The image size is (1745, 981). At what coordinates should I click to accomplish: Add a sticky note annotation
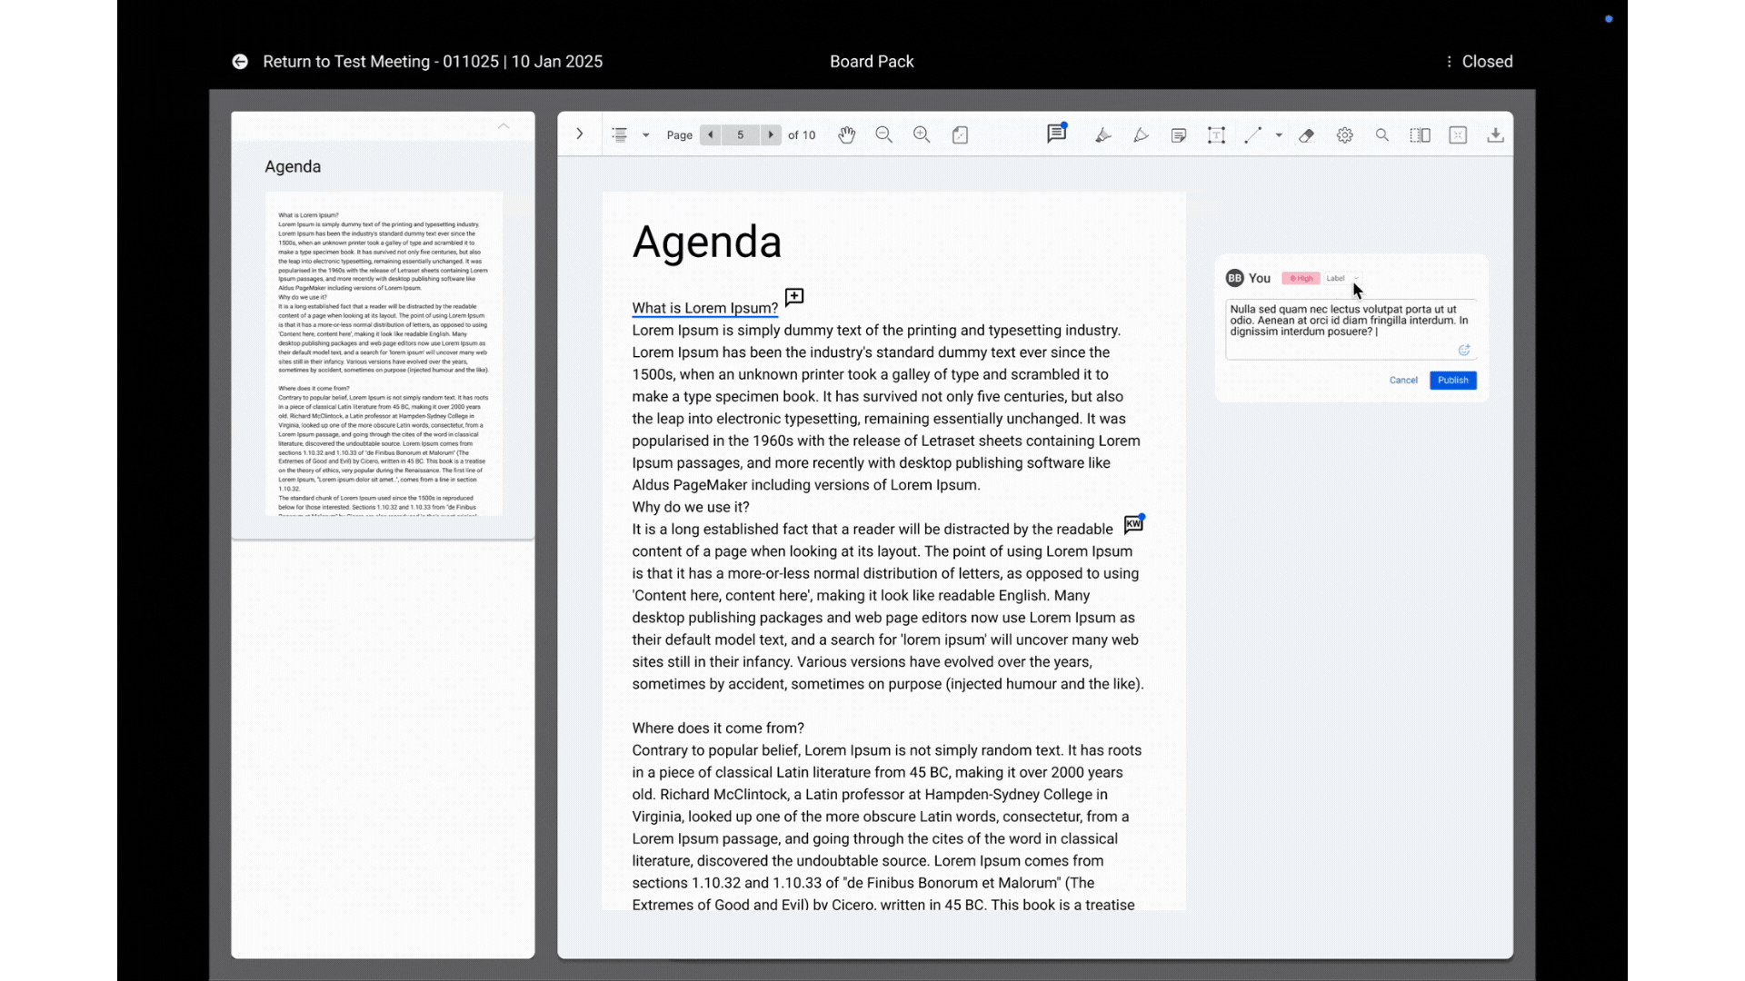pyautogui.click(x=1179, y=135)
